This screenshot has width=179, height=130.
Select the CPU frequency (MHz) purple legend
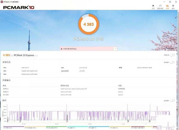pos(14,127)
